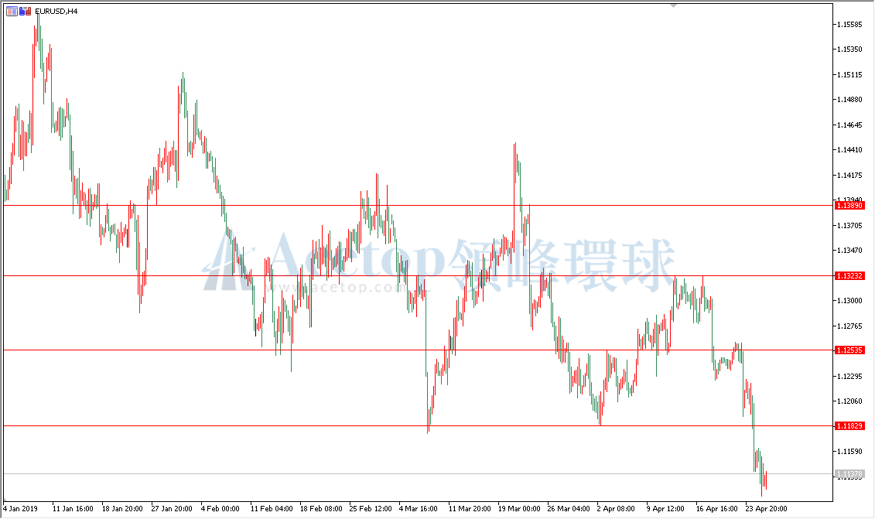Click the 9 Apr 12:00 time label

pos(665,509)
